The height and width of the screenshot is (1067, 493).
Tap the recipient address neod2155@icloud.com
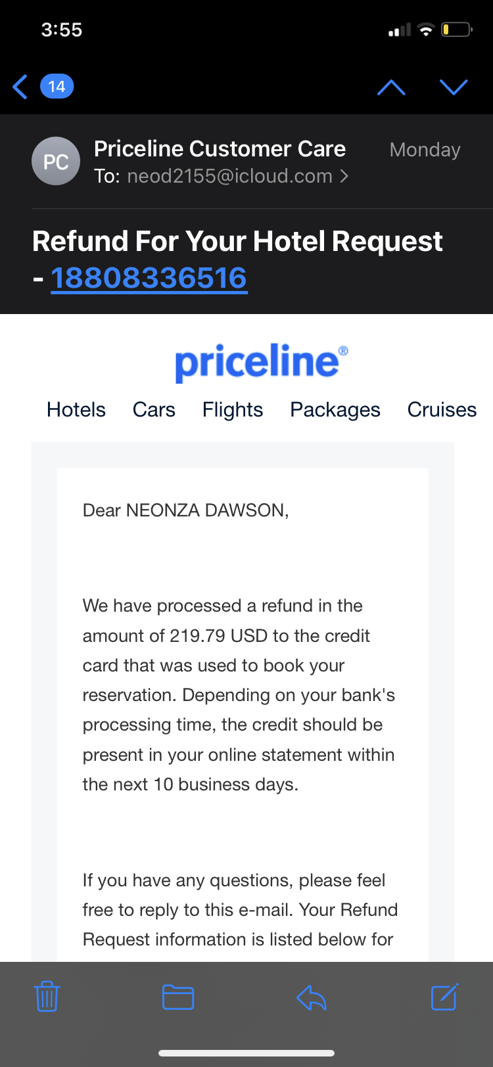click(229, 176)
